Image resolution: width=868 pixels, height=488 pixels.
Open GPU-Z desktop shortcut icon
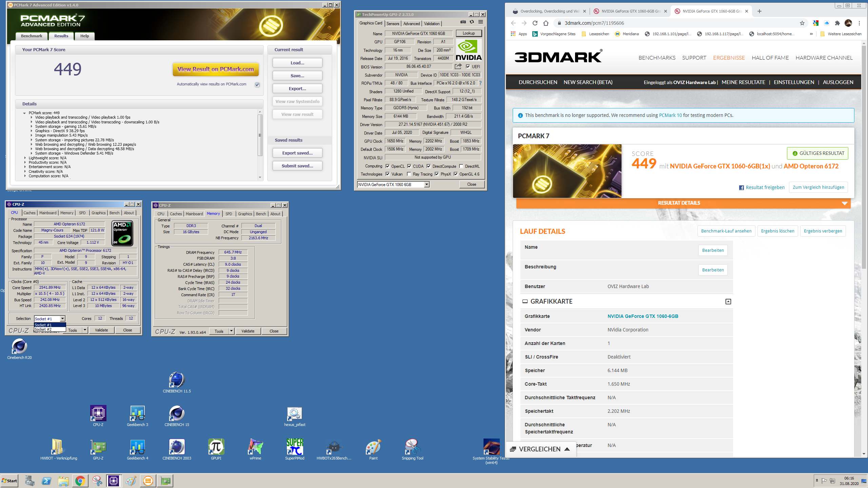[98, 450]
